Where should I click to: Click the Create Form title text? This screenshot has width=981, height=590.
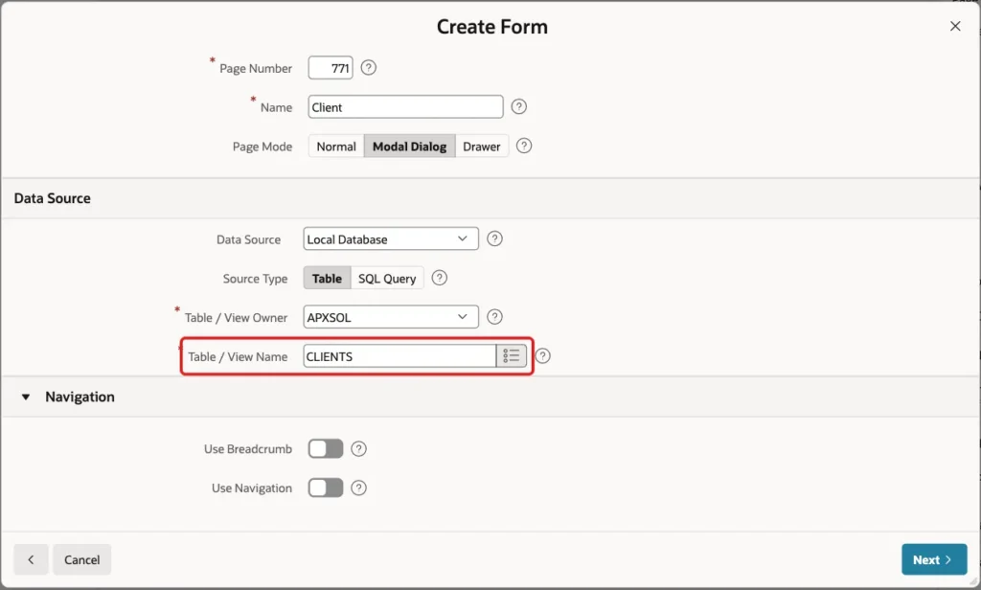tap(491, 26)
